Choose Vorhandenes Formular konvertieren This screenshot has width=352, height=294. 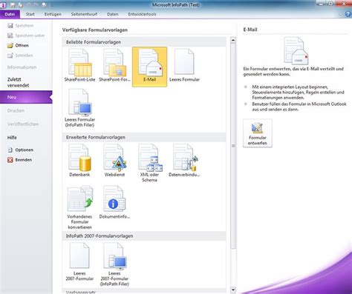[79, 208]
